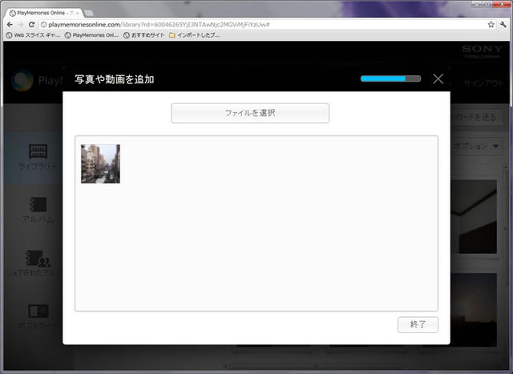
Task: Close the 写真や動画を追加 dialog with X
Action: click(x=438, y=78)
